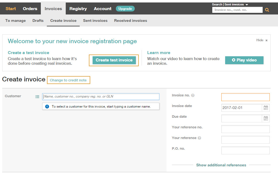Focus the Your reference input field
This screenshot has width=278, height=174.
(245, 140)
